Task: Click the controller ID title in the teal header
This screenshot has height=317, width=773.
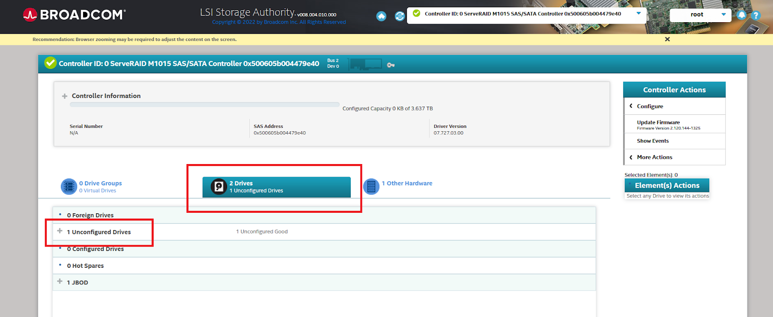Action: click(x=189, y=64)
